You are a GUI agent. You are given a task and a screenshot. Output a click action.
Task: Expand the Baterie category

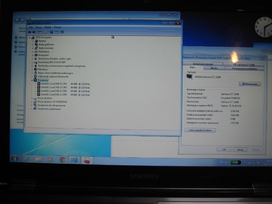(33, 41)
